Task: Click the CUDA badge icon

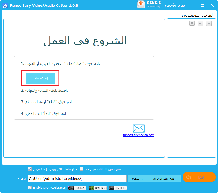Action: [x=77, y=188]
